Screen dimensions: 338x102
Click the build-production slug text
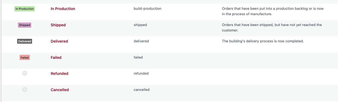coord(148,8)
